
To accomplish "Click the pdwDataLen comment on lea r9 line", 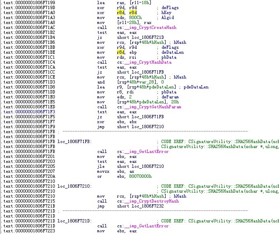I will (x=196, y=87).
